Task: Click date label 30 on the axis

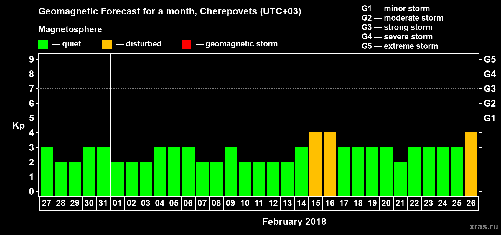Action: 89,203
